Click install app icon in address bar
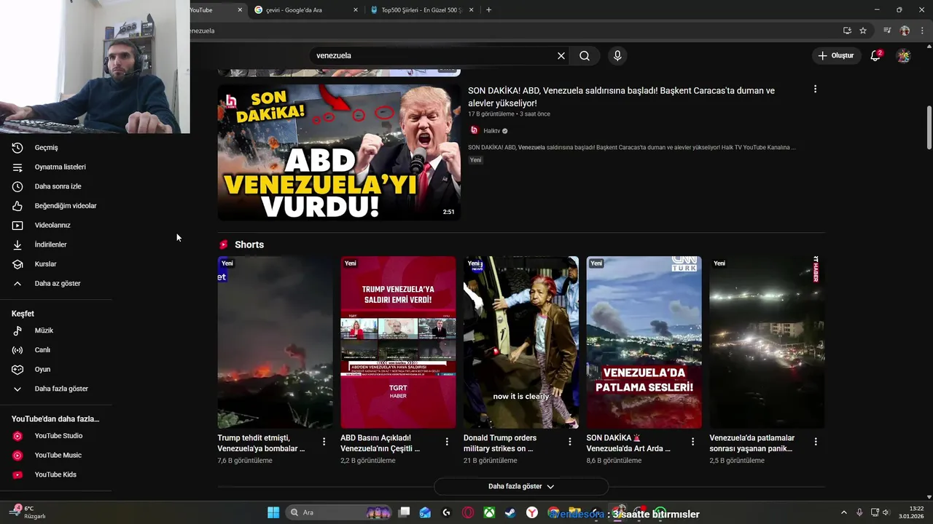This screenshot has height=524, width=933. (847, 31)
